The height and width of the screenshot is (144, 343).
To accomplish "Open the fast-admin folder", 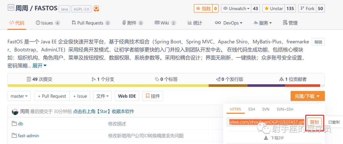I will pyautogui.click(x=29, y=136).
